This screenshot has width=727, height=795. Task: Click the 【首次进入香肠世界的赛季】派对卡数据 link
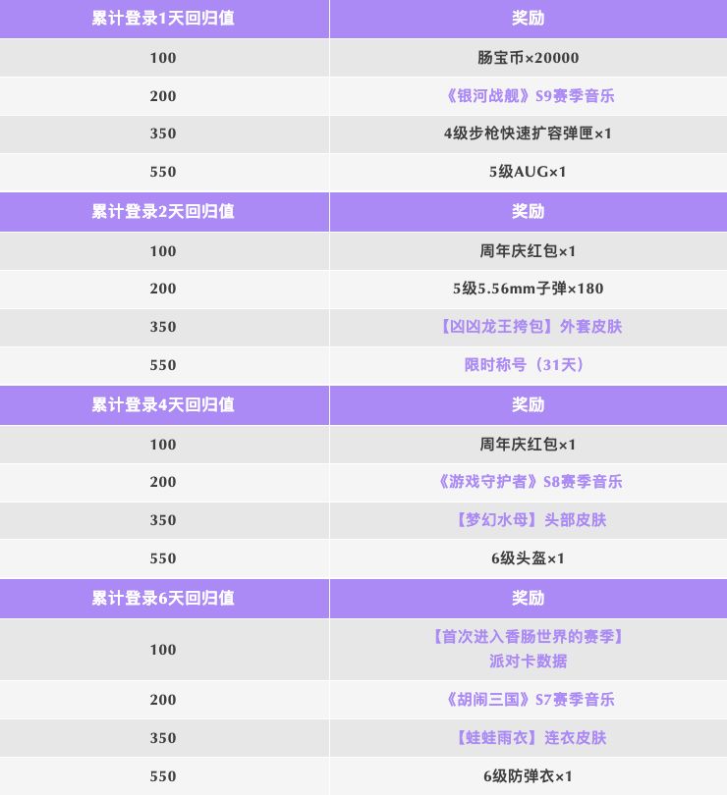tap(528, 649)
